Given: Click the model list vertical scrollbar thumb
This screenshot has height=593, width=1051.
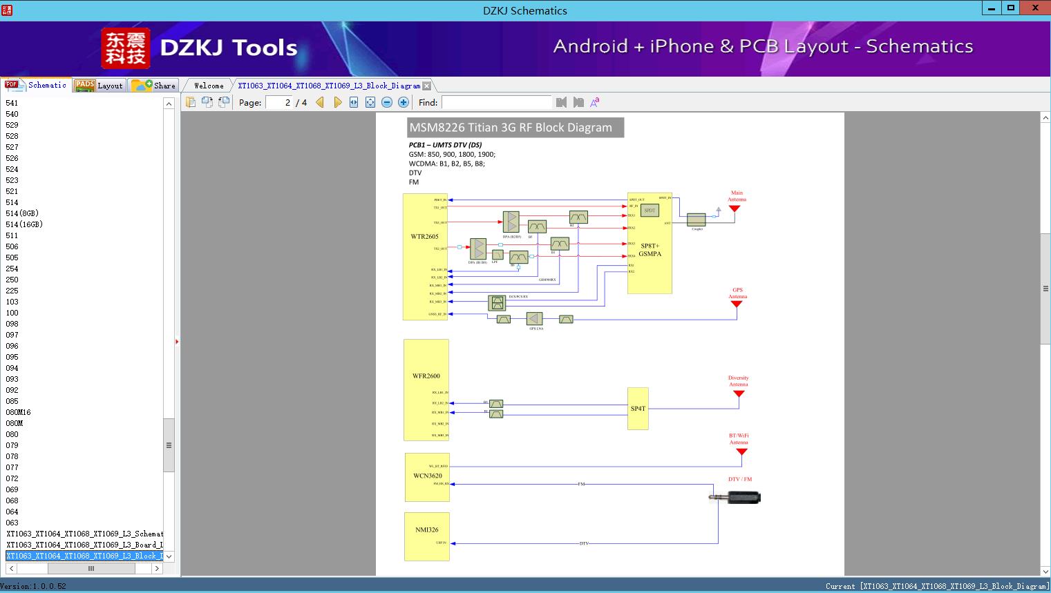Looking at the screenshot, I should click(169, 445).
